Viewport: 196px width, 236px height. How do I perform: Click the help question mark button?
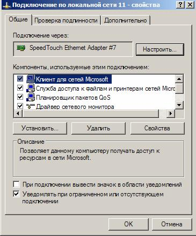[180, 5]
